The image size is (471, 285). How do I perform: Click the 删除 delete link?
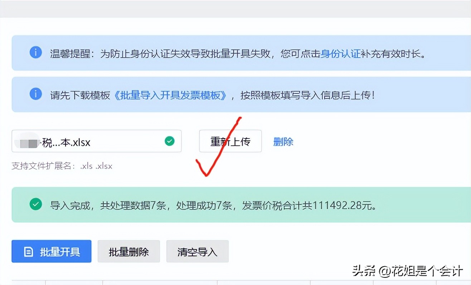tap(283, 141)
